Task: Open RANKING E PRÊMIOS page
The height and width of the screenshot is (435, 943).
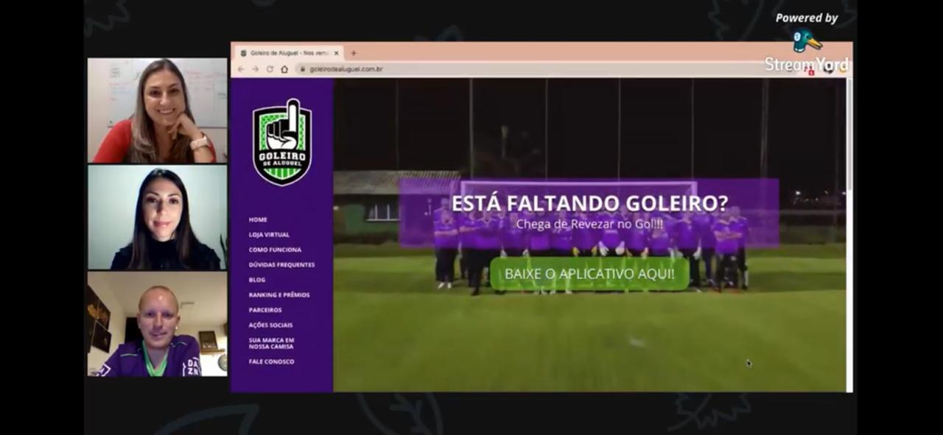Action: tap(279, 295)
